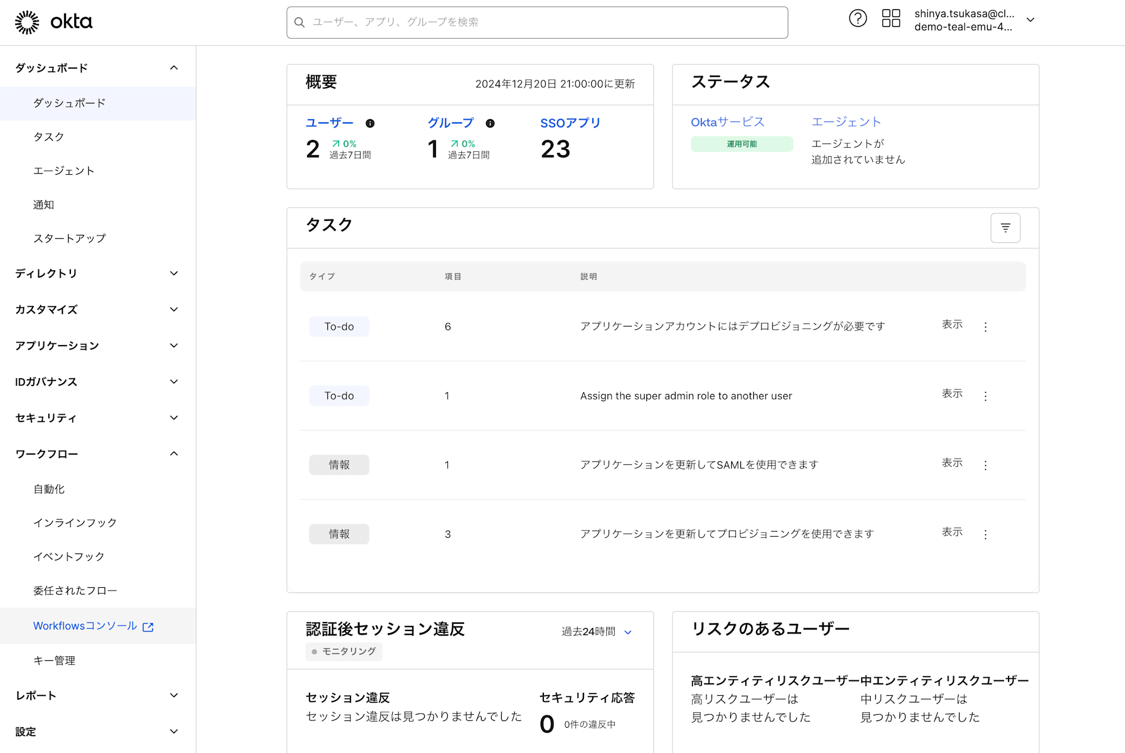1125x753 pixels.
Task: Click the Okta logo
Action: [x=53, y=22]
